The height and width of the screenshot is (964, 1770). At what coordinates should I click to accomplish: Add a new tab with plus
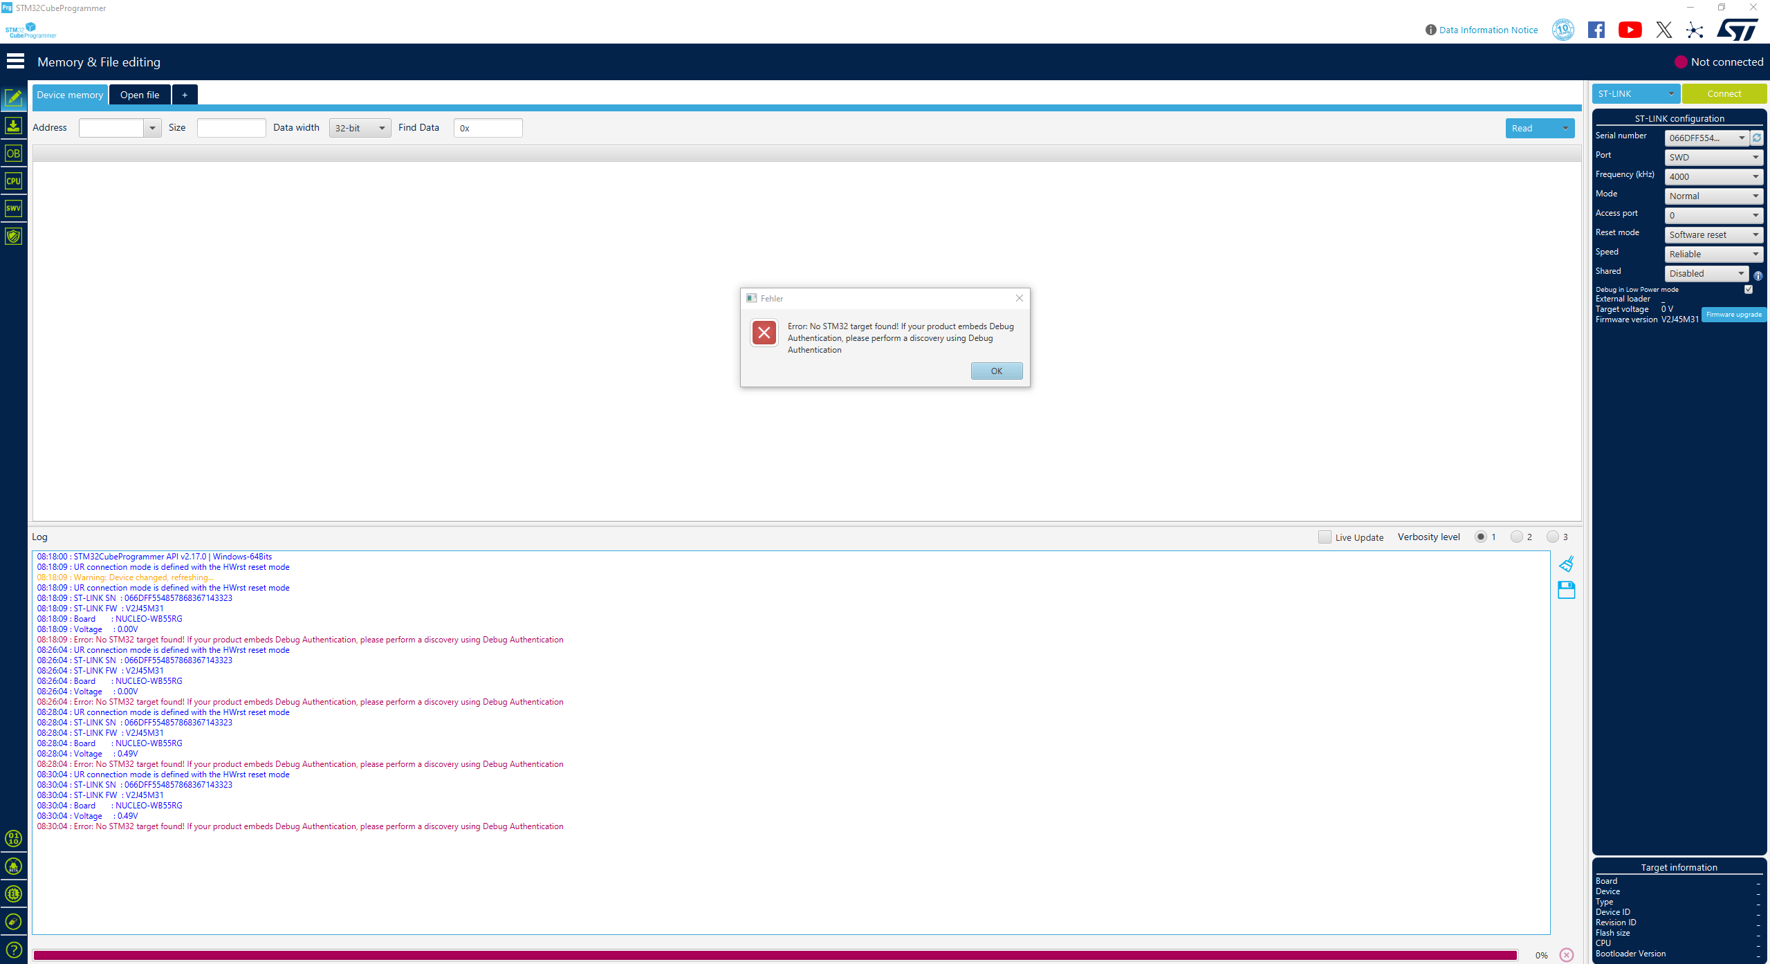pos(185,95)
